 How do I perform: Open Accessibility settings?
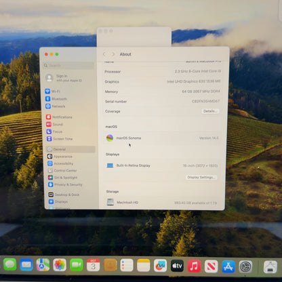point(60,163)
